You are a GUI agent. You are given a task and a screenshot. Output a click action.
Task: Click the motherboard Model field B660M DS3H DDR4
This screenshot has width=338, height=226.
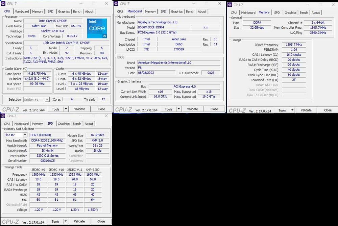164,27
